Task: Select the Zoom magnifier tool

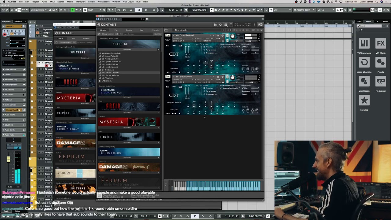Action: [x=239, y=10]
